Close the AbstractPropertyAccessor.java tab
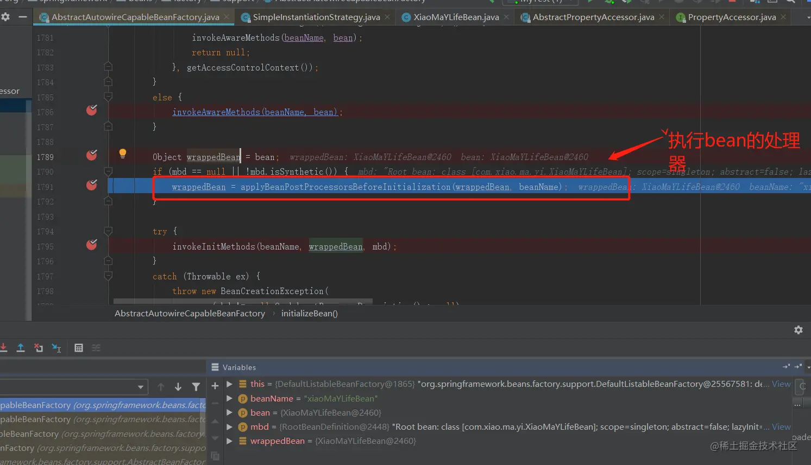Image resolution: width=811 pixels, height=465 pixels. (x=662, y=17)
